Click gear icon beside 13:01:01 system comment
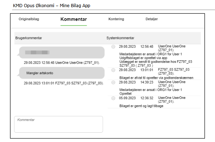The width and height of the screenshot is (215, 142). click(x=113, y=70)
